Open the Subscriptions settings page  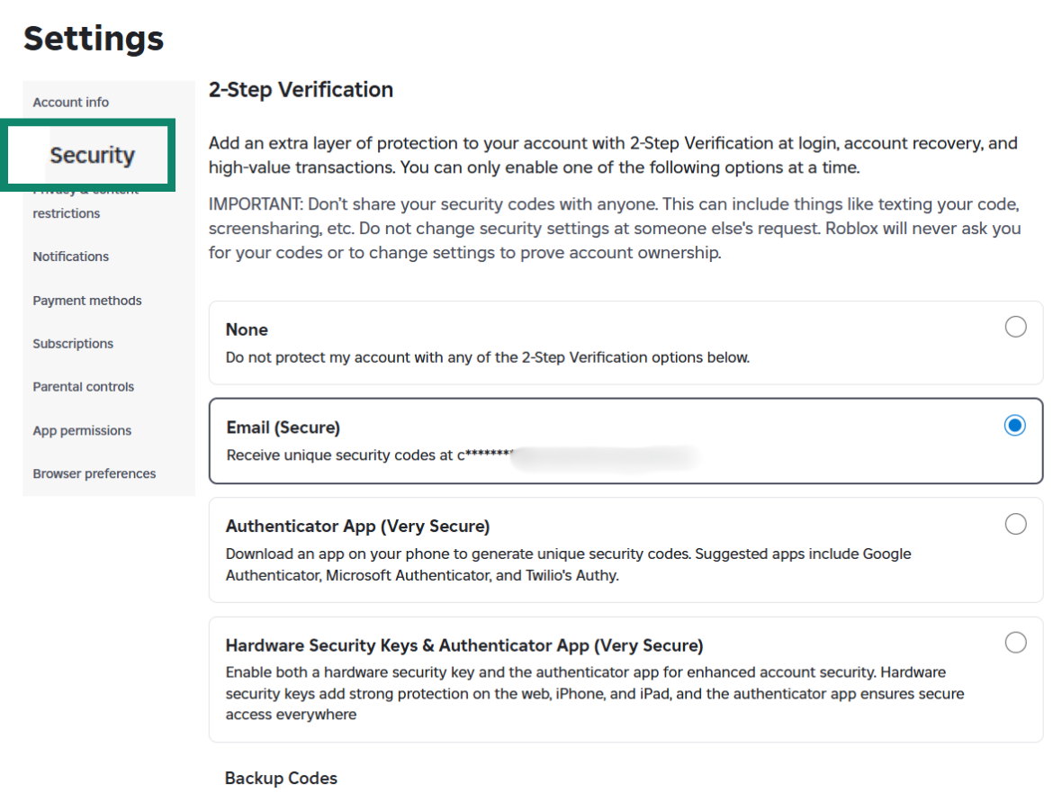73,343
